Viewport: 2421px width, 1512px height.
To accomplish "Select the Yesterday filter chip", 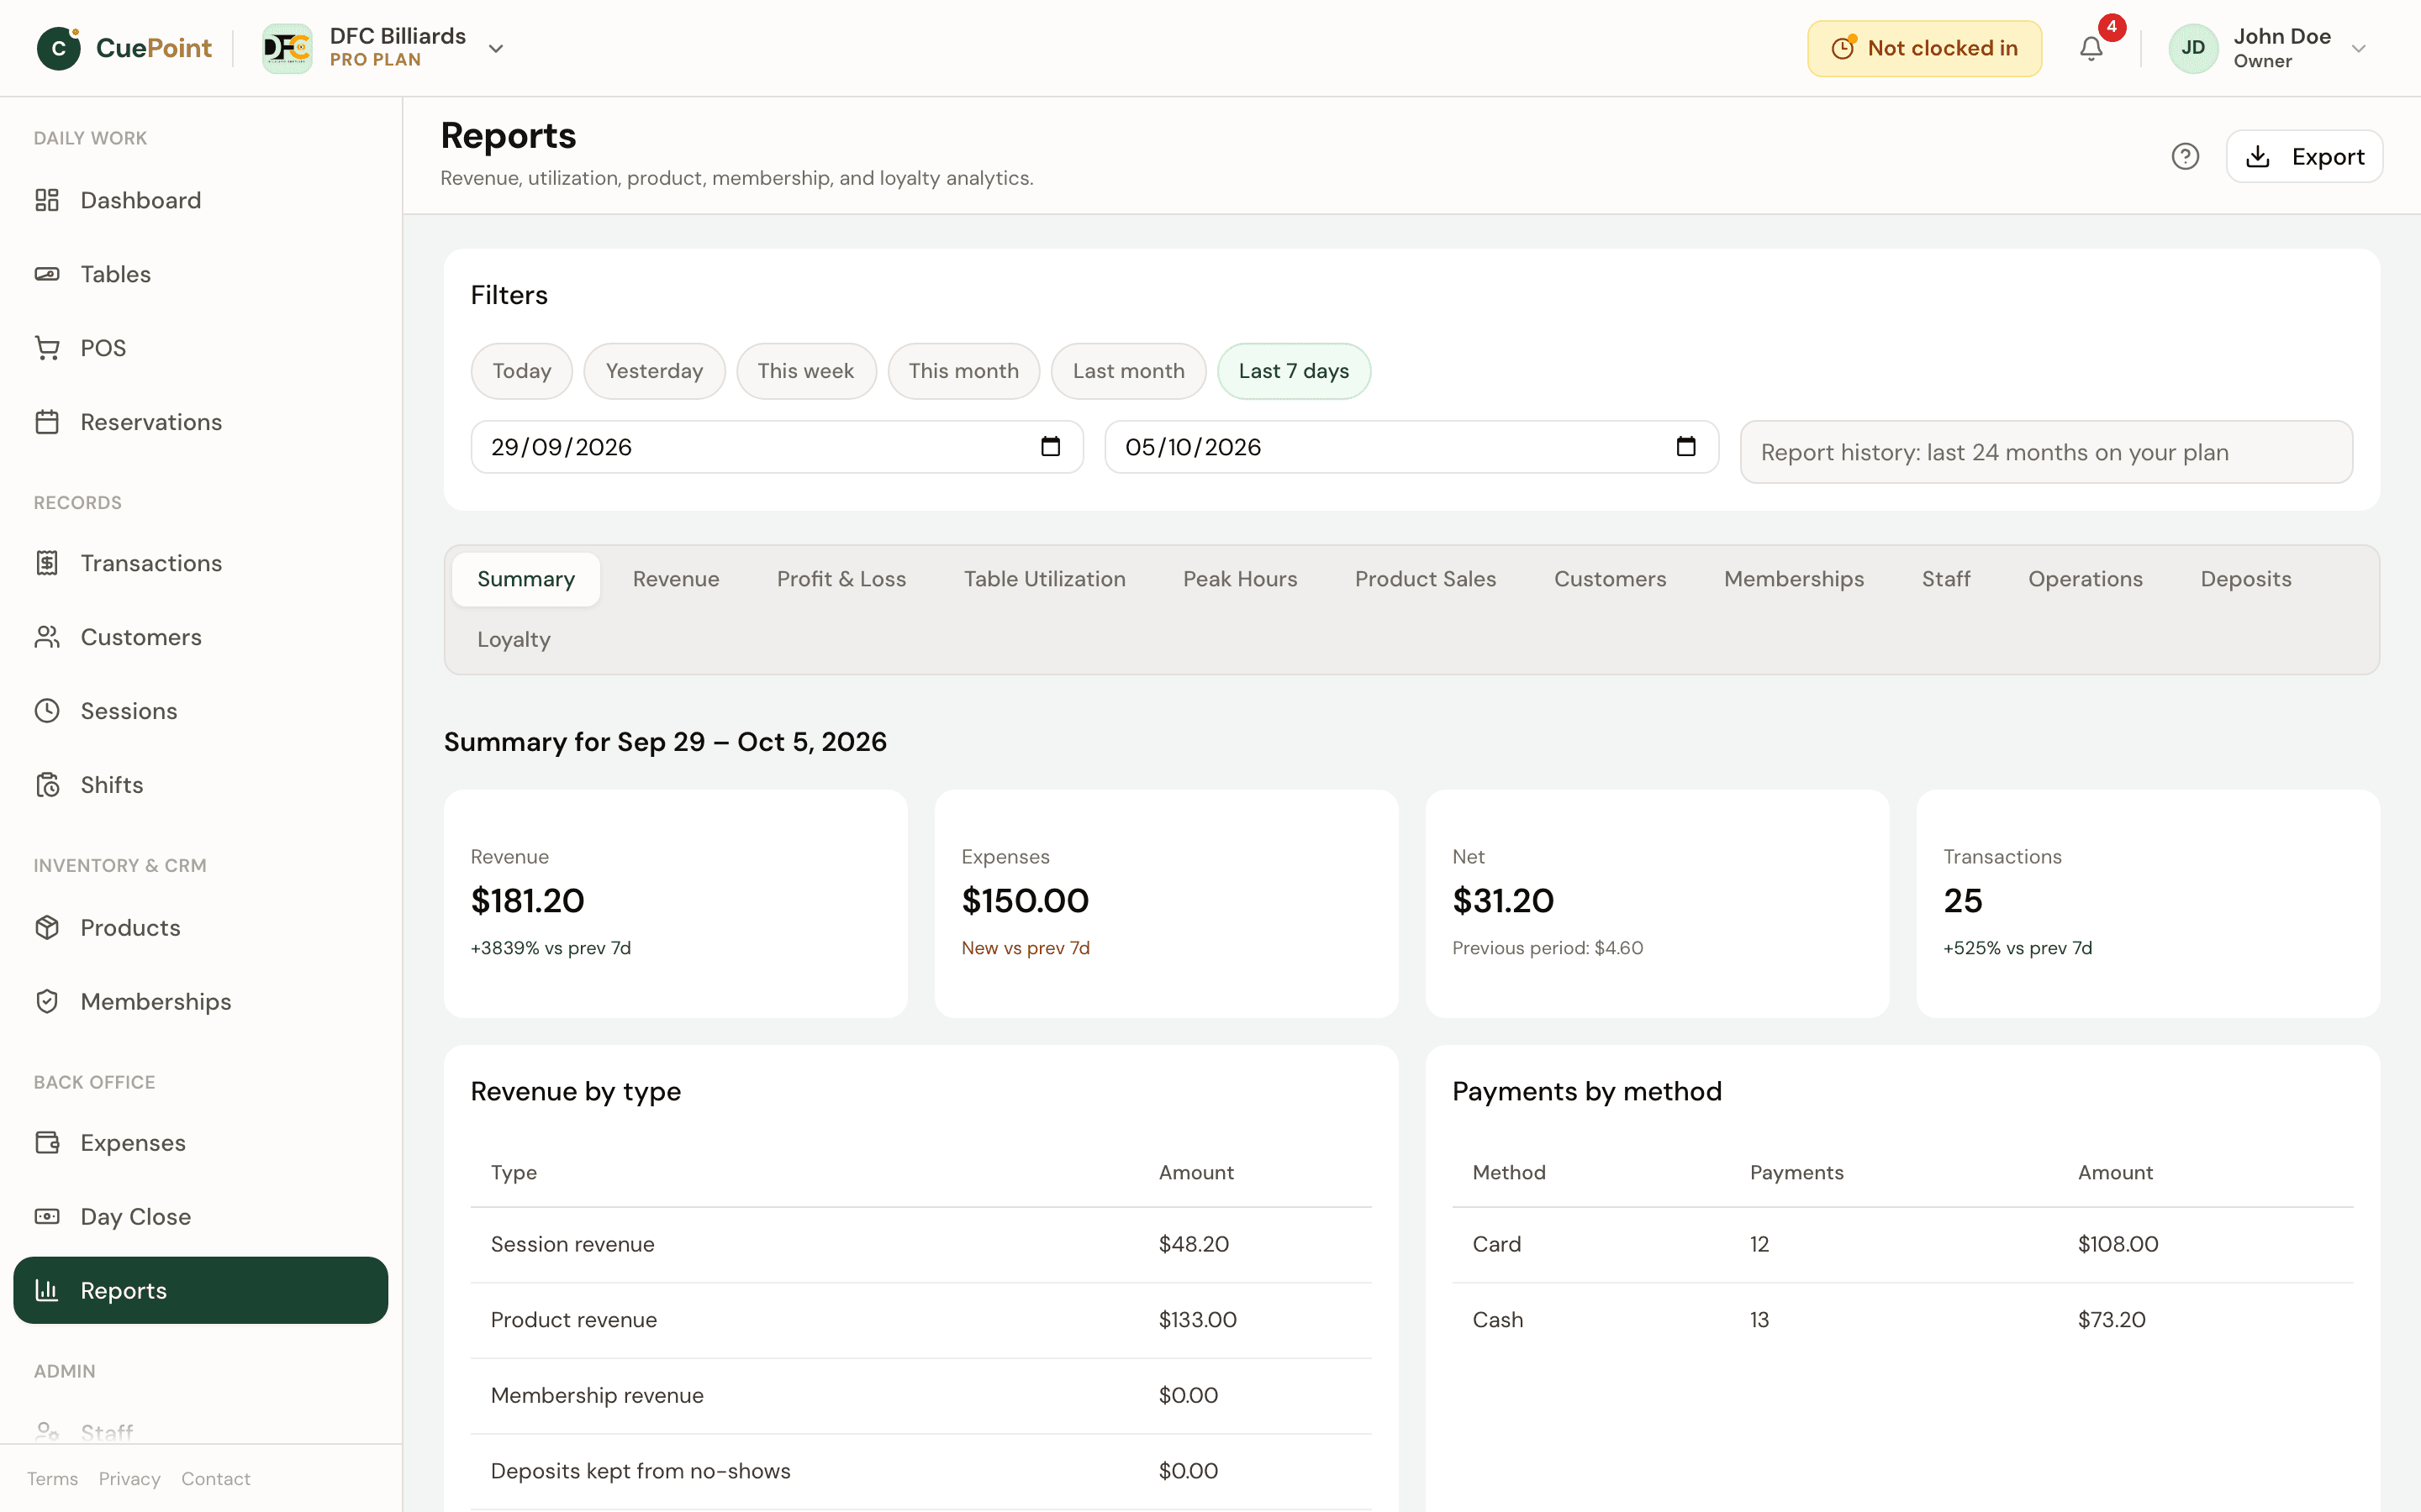I will [x=654, y=371].
